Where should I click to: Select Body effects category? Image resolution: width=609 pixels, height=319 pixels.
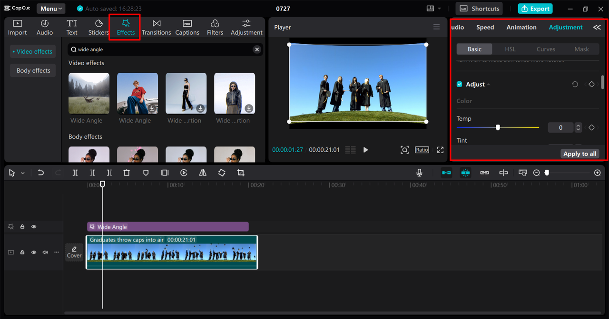coord(33,70)
